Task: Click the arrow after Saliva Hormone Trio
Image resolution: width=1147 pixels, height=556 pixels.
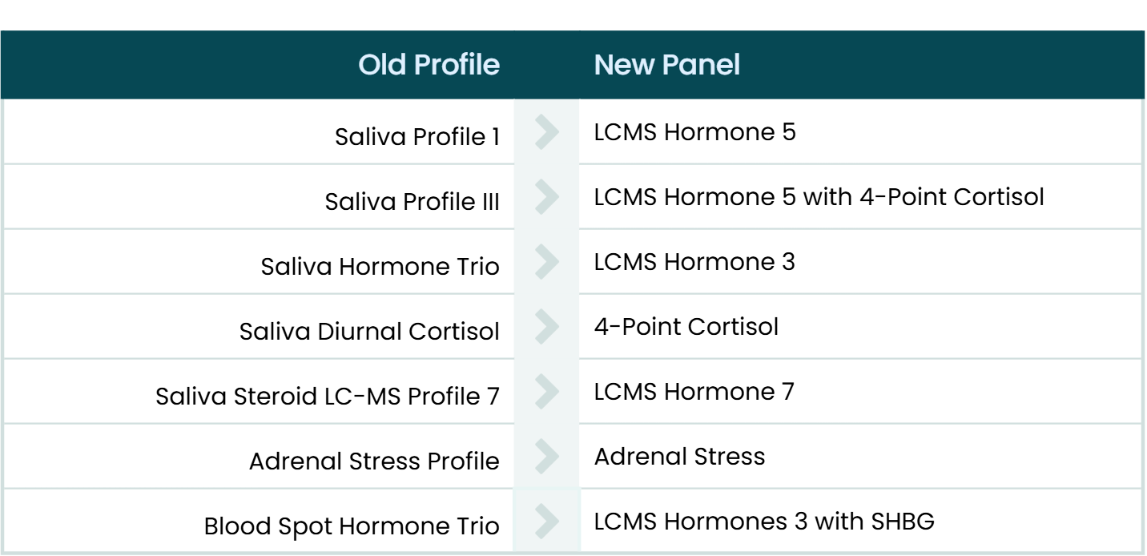Action: [545, 262]
